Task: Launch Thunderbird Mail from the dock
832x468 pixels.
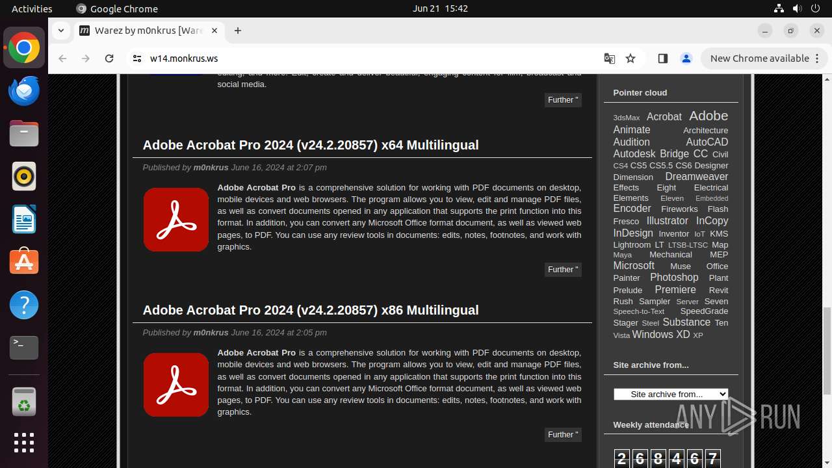Action: coord(24,91)
